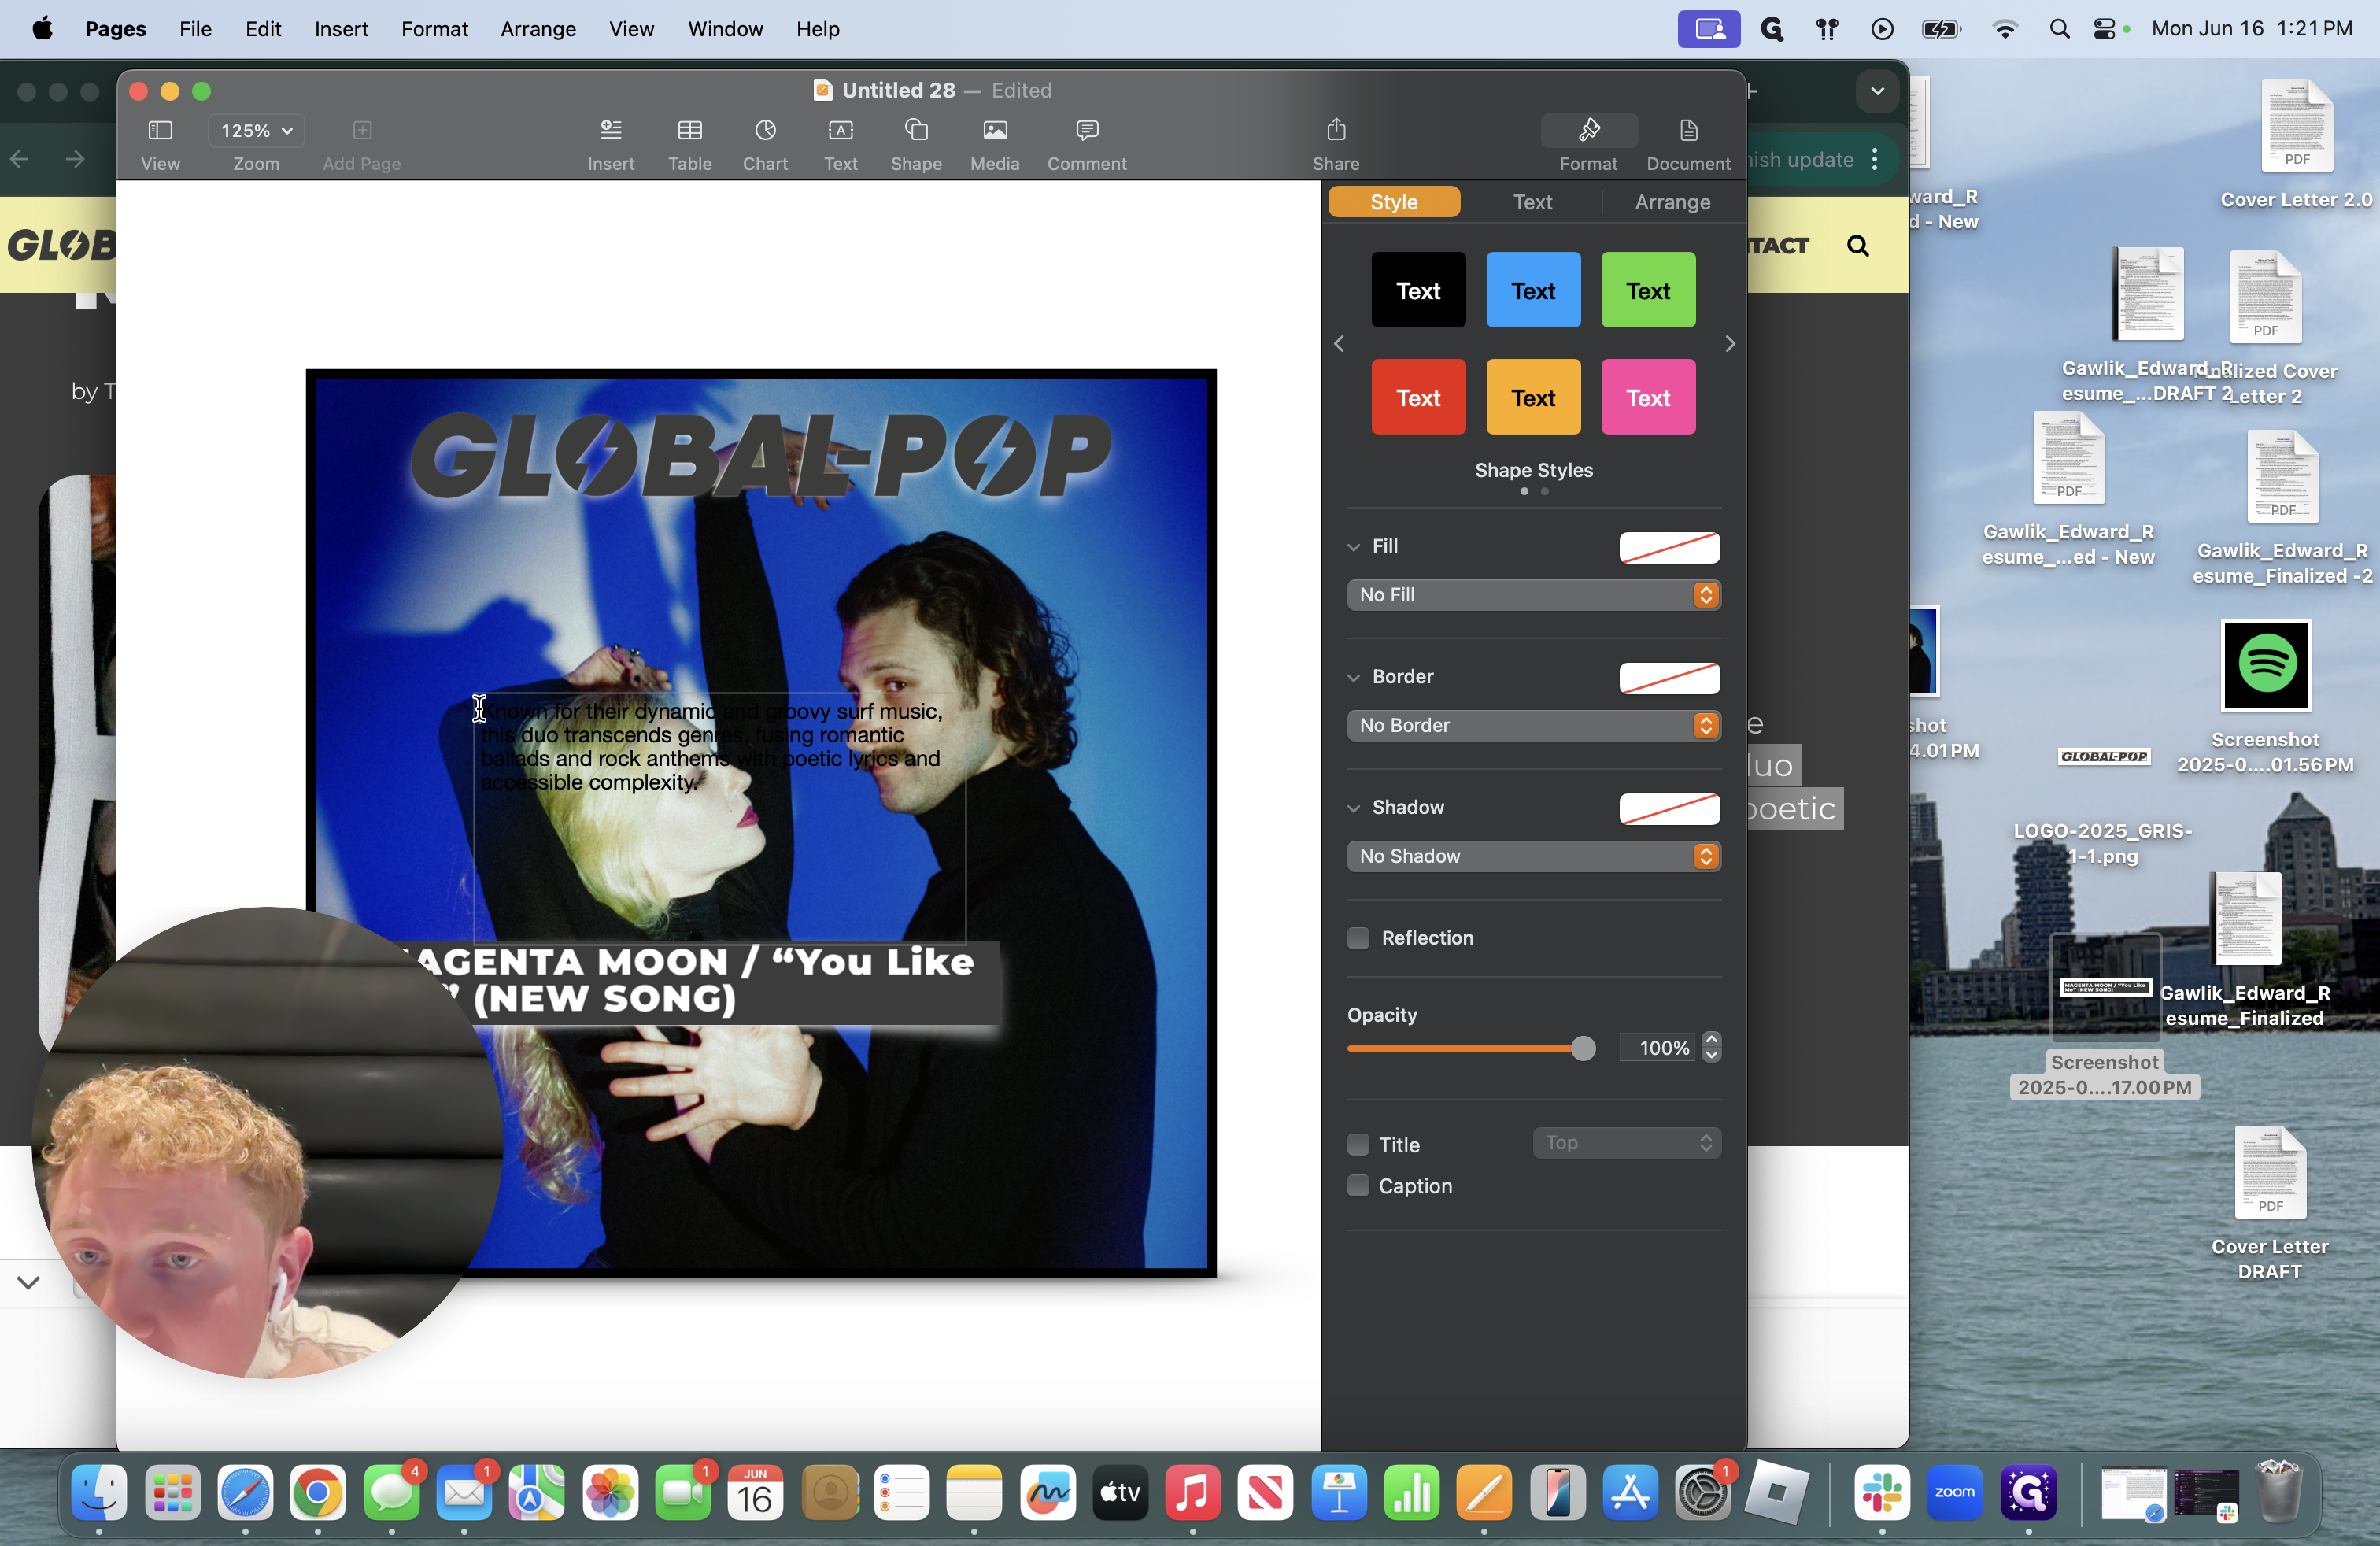Click the Share toolbar icon
Screen dimensions: 2380x1546
[1336, 130]
